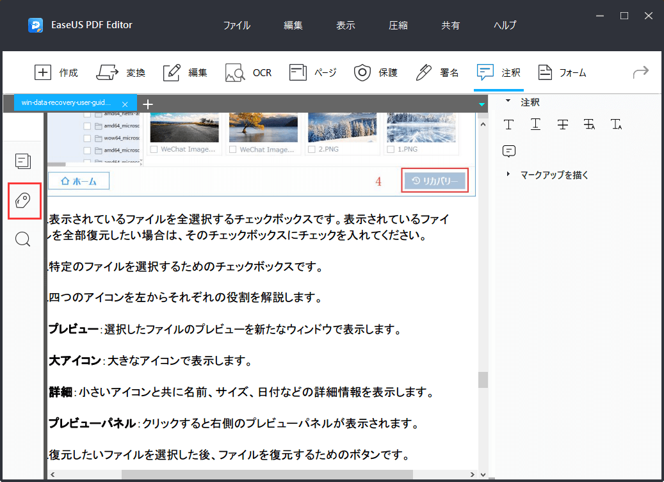Click the ホーム home button
The width and height of the screenshot is (664, 482).
[x=78, y=181]
